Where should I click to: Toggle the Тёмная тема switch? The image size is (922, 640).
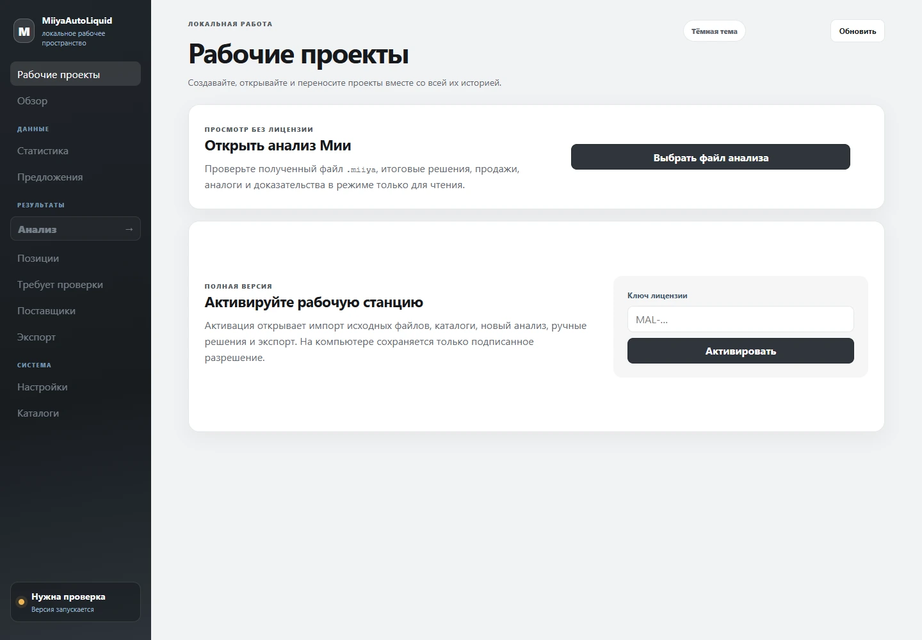pyautogui.click(x=714, y=31)
